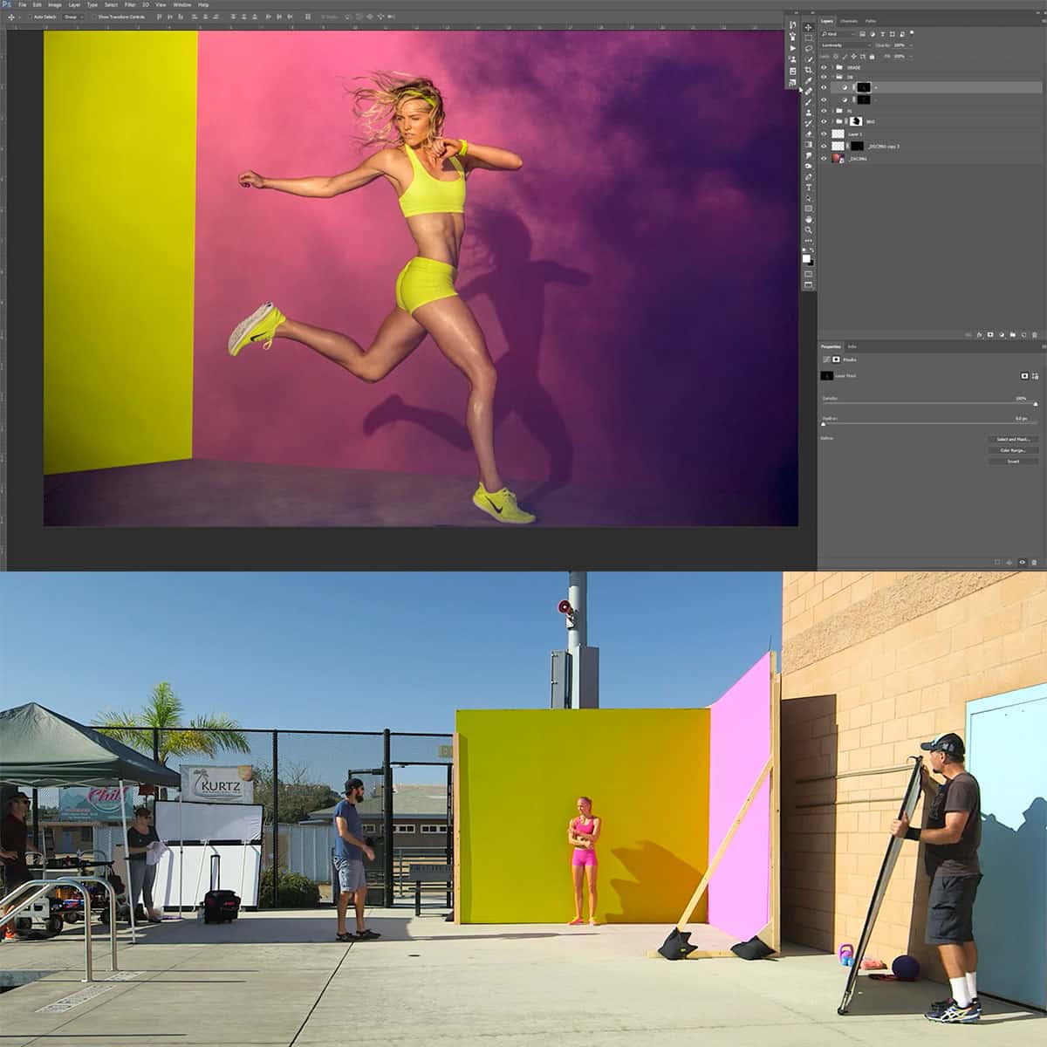
Task: Select the Pen tool
Action: click(x=808, y=177)
